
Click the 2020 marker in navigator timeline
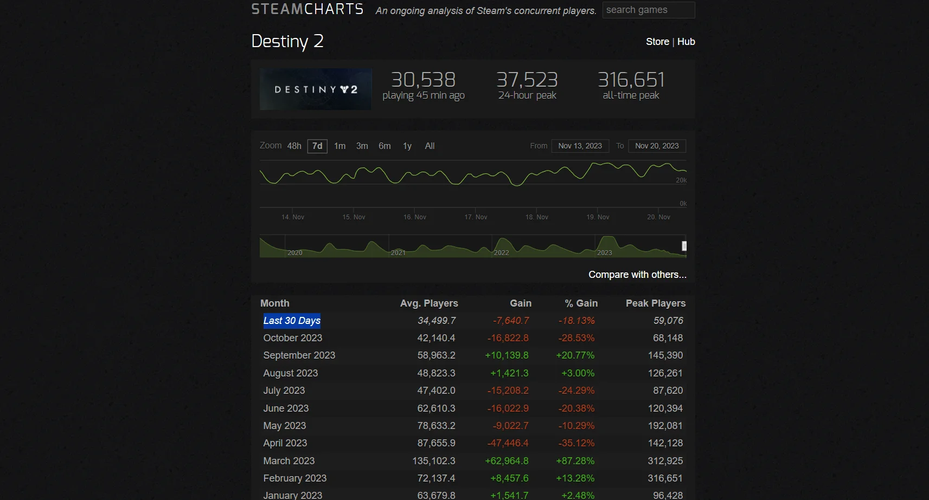pos(295,252)
